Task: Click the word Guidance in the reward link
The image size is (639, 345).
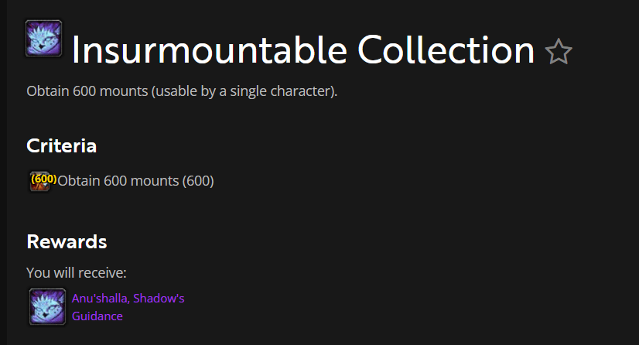Action: click(97, 316)
